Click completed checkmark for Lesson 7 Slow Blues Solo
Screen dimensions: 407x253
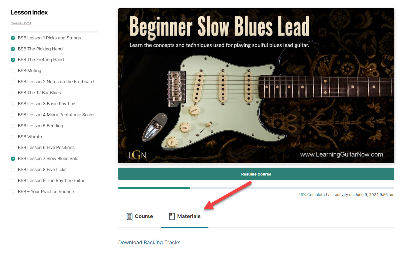pyautogui.click(x=13, y=158)
